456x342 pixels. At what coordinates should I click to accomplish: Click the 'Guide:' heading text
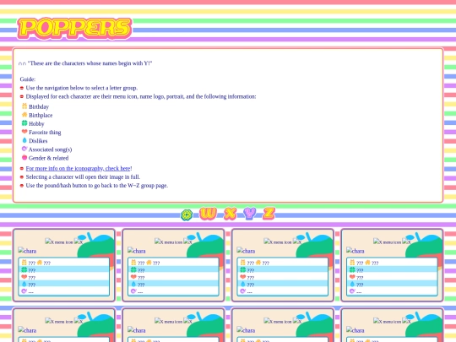point(28,79)
